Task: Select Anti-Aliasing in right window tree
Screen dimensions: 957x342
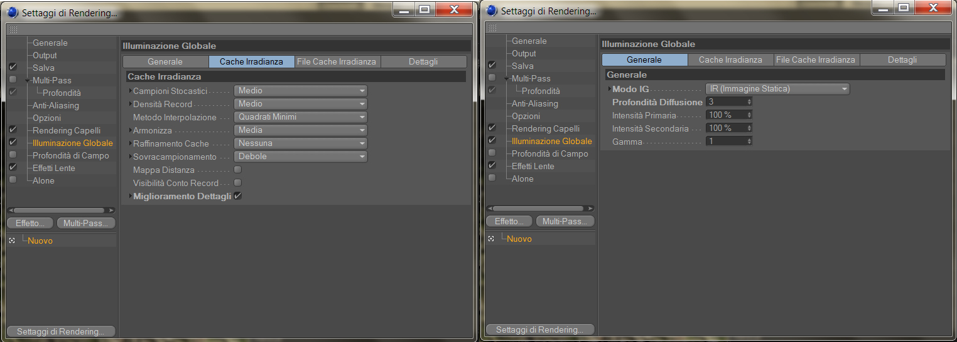Action: coord(534,103)
